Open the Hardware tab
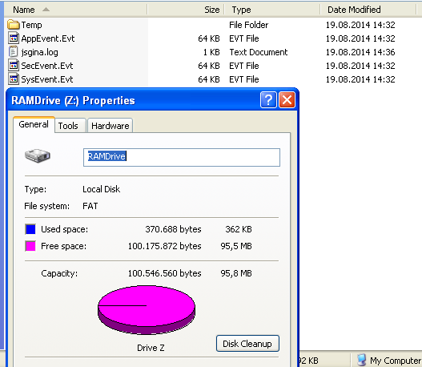This screenshot has width=422, height=367. click(x=110, y=126)
